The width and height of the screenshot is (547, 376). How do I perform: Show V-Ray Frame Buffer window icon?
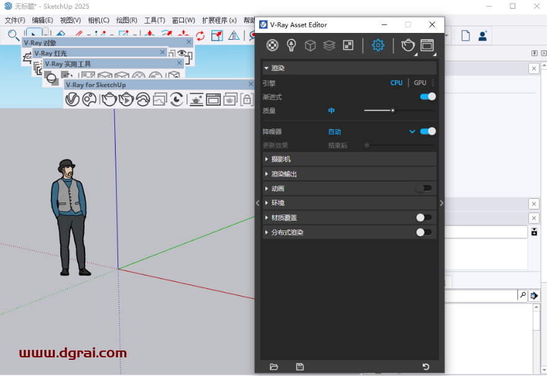coord(213,99)
